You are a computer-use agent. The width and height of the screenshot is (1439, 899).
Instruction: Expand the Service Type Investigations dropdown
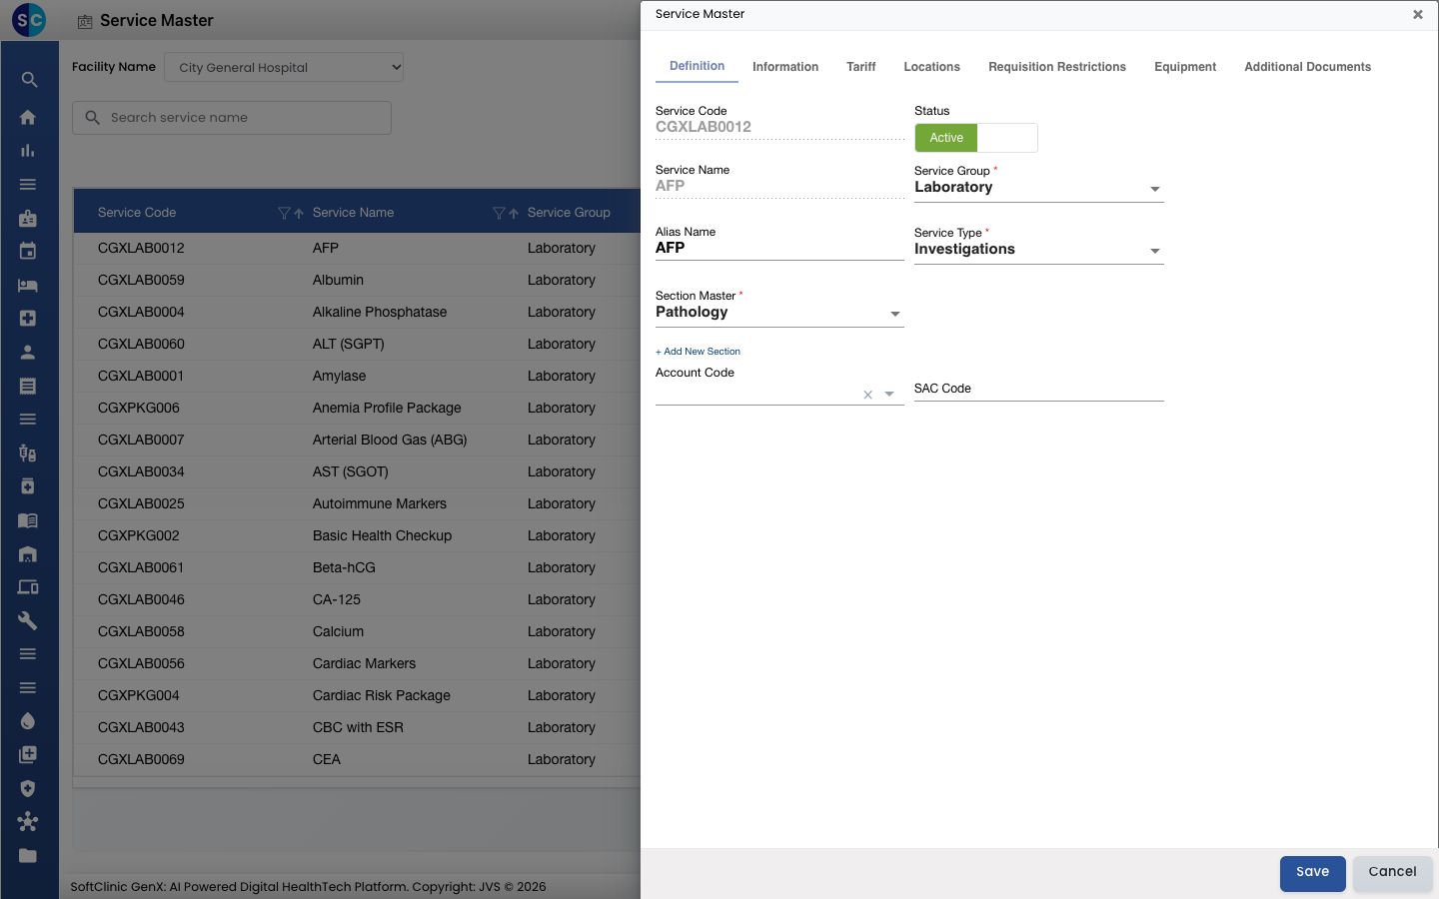pos(1039,250)
